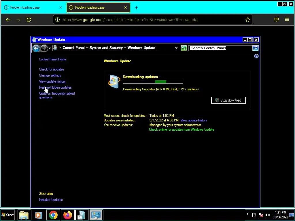Minimize the Windows Update window
This screenshot has width=295, height=221.
click(x=245, y=40)
